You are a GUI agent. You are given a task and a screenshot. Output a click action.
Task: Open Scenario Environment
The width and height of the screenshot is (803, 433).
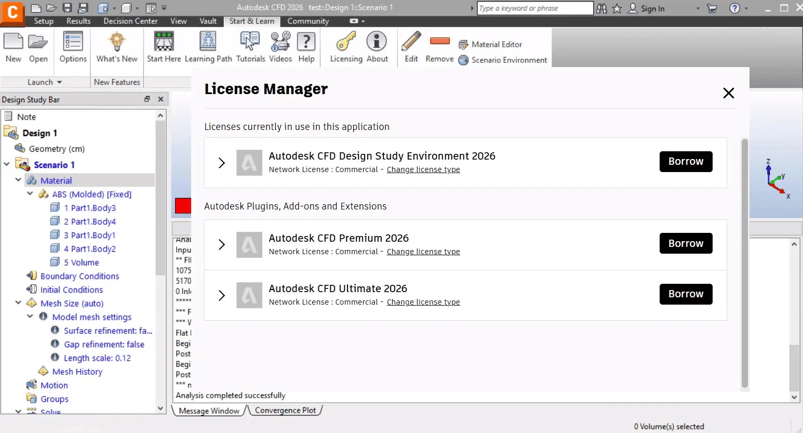tap(503, 60)
